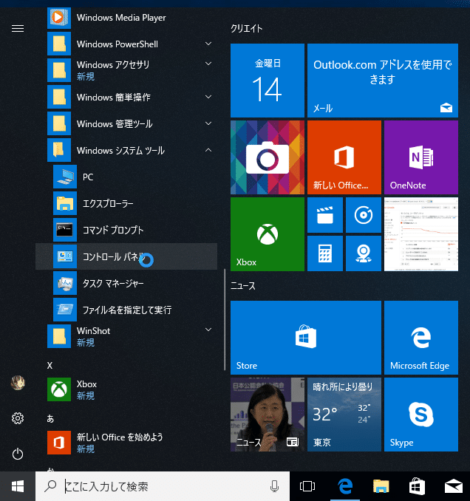Viewport: 470px width, 501px height.
Task: Open the Maps webcam-pin tile
Action: coord(364,253)
